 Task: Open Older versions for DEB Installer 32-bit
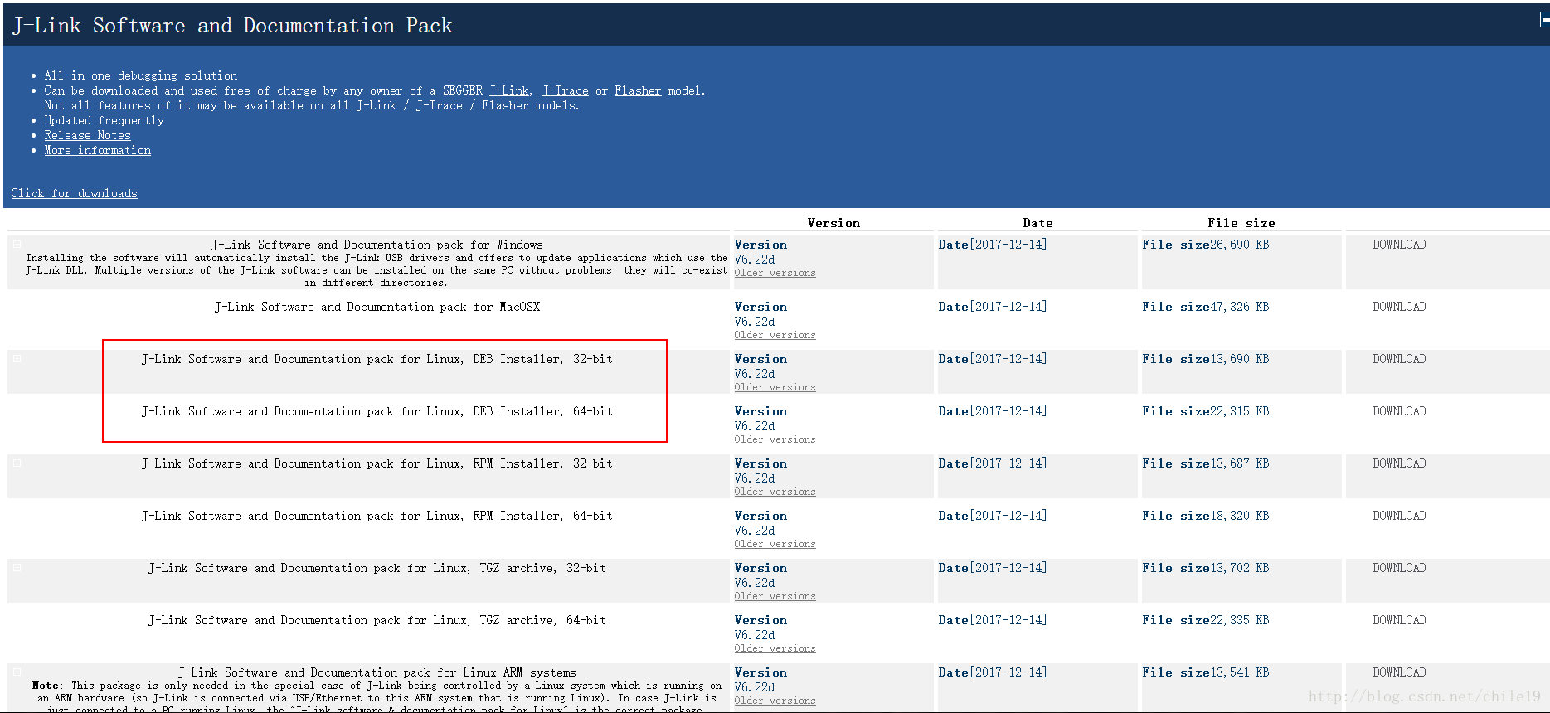tap(775, 387)
